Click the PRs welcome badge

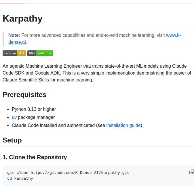[x=40, y=53]
